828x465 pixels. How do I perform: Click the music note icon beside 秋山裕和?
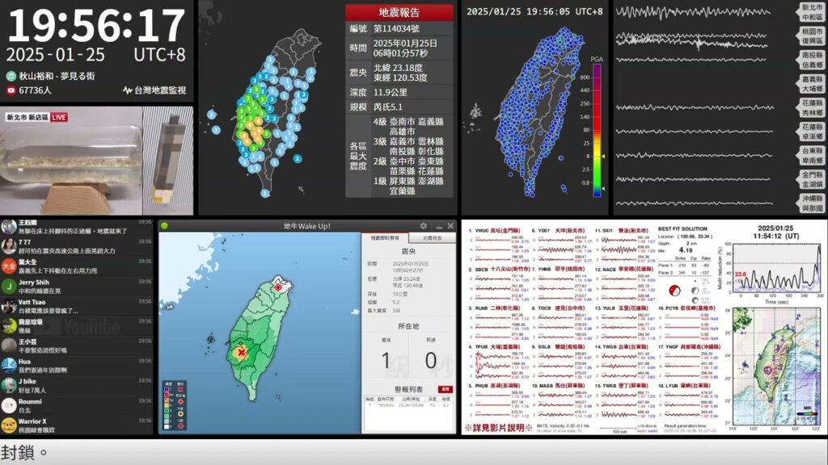coord(11,76)
